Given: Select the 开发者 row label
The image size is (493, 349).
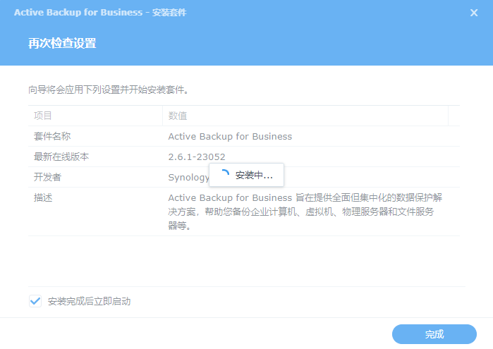Looking at the screenshot, I should (x=47, y=177).
